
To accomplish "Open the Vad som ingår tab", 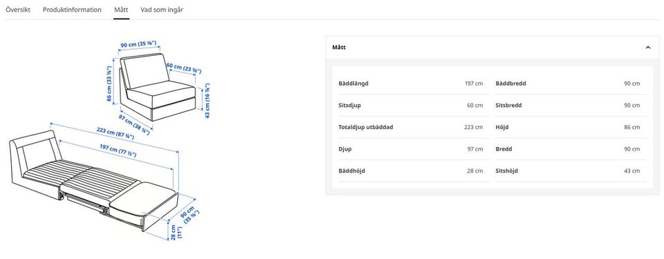I will pyautogui.click(x=162, y=9).
